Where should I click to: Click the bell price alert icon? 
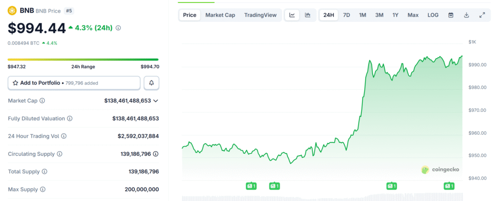point(151,83)
